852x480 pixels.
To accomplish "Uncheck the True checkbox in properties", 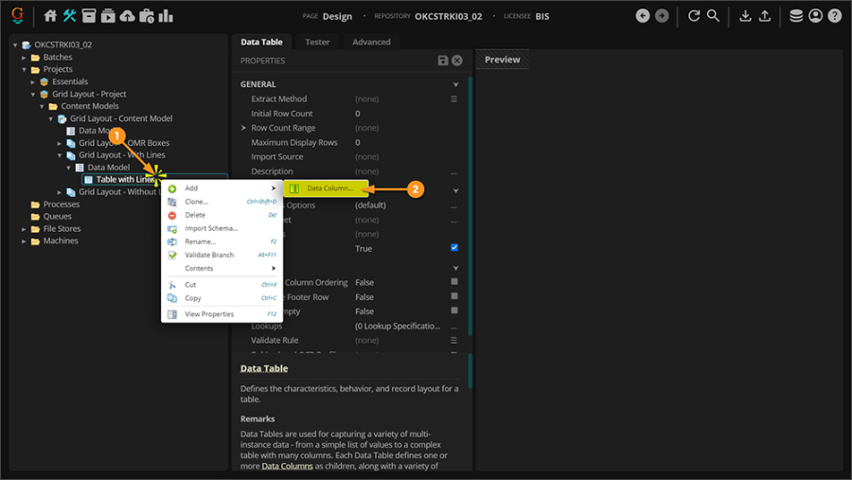I will 454,248.
